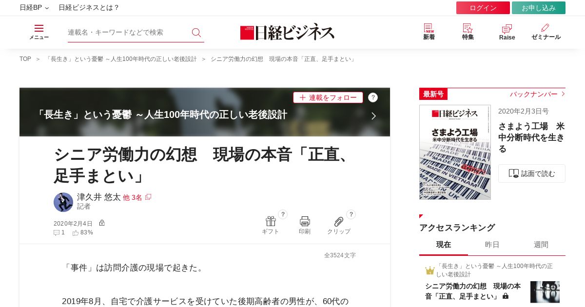This screenshot has height=307, width=585.
Task: Open series banner chevron arrow
Action: 373,116
